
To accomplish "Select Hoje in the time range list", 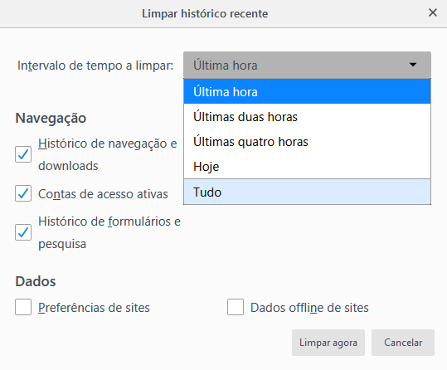I will (x=307, y=166).
